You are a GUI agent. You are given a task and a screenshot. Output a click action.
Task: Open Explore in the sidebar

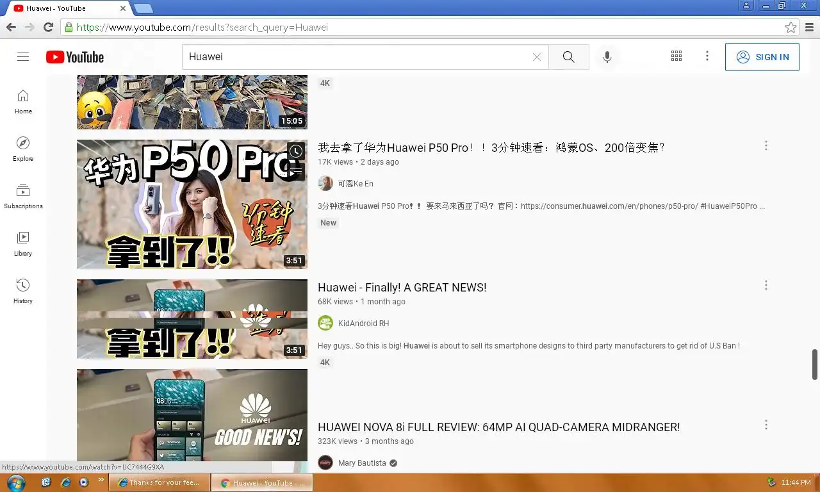pyautogui.click(x=23, y=149)
